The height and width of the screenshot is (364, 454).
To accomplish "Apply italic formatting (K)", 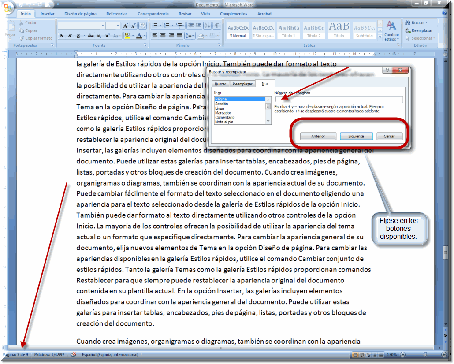I will (70, 36).
